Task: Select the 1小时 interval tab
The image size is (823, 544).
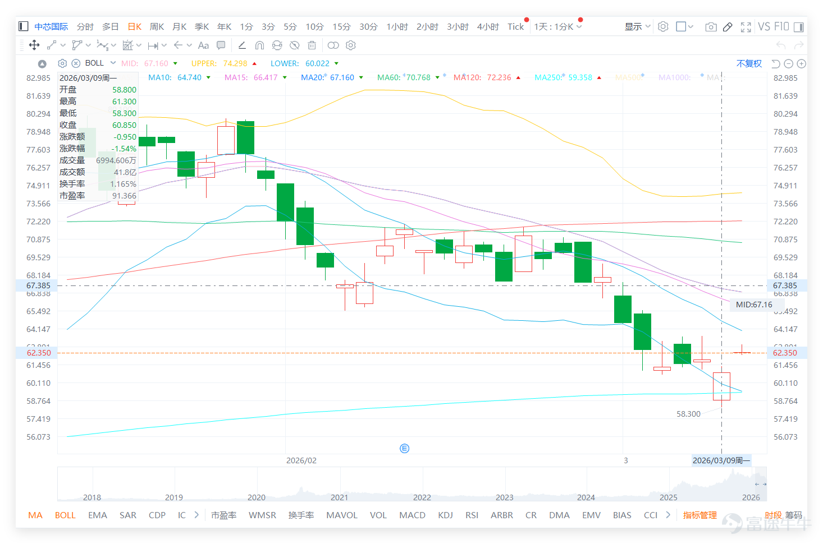Action: (397, 26)
